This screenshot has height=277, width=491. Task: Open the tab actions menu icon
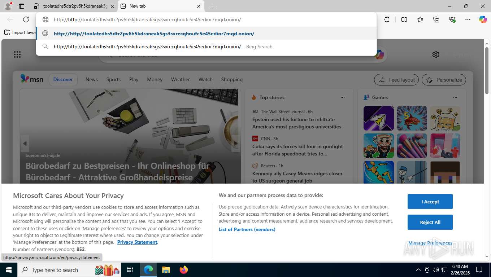pos(22,6)
